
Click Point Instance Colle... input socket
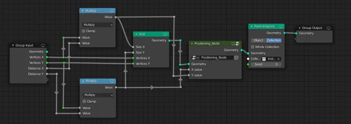coord(248,59)
